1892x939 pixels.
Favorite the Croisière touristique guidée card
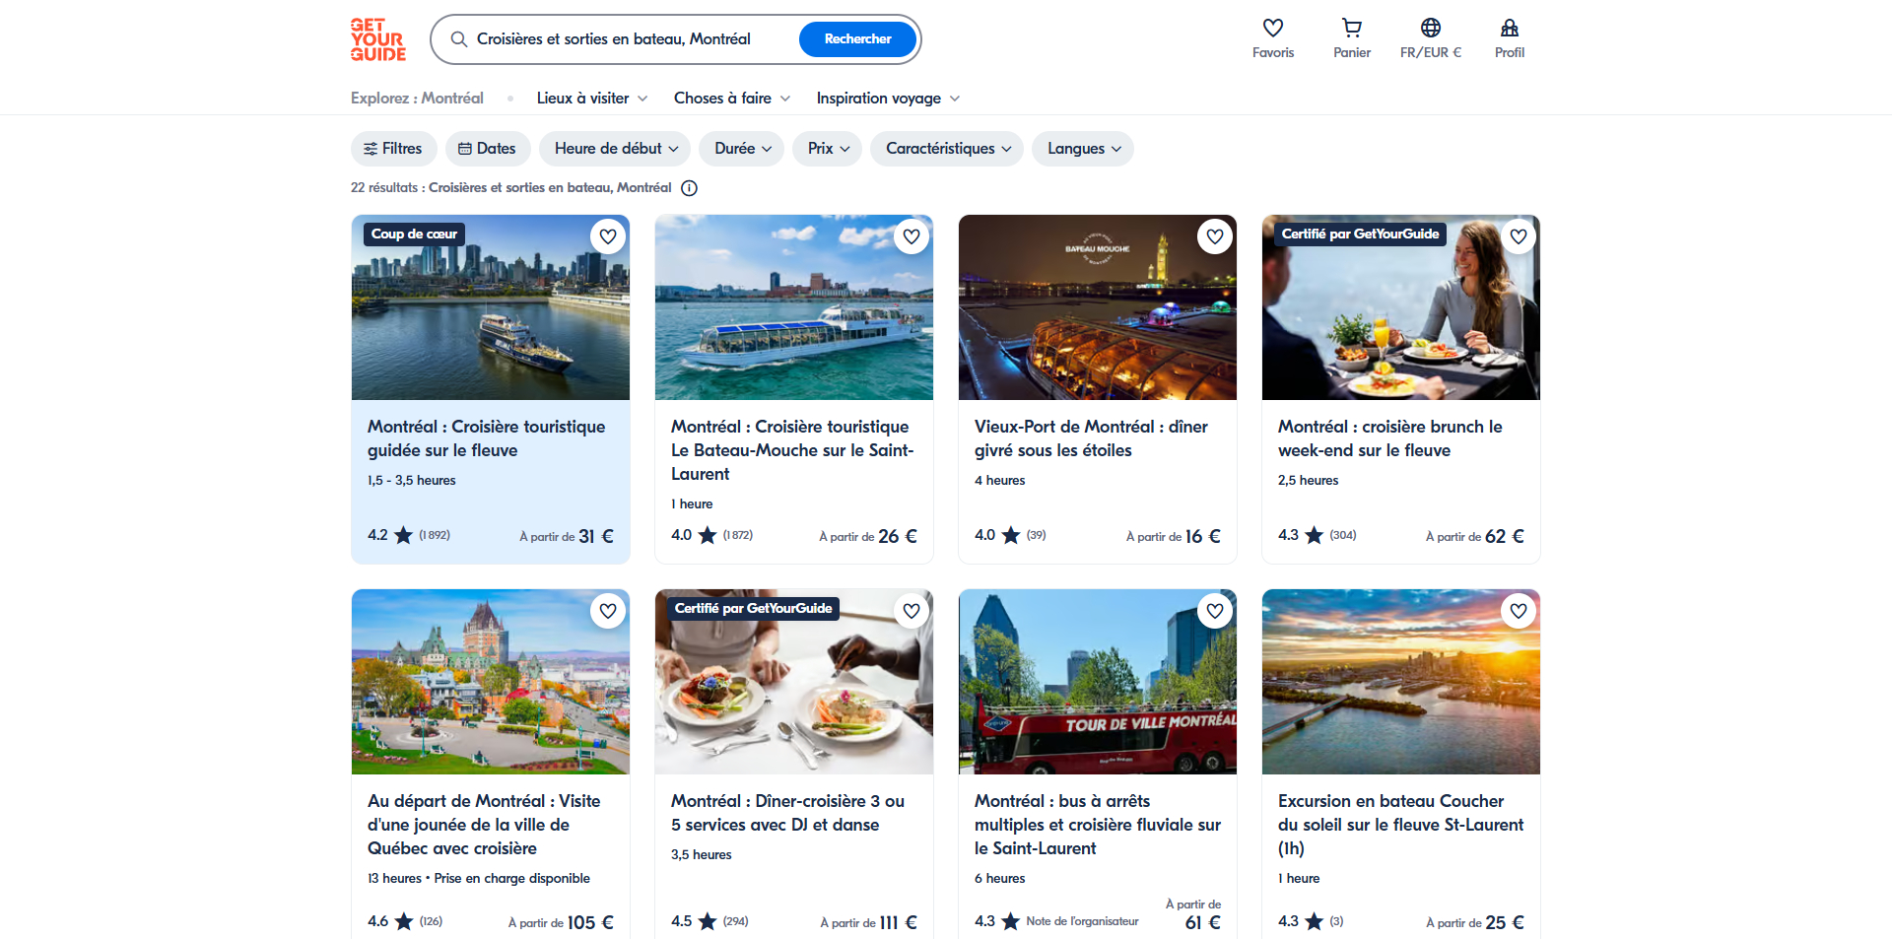(x=608, y=236)
